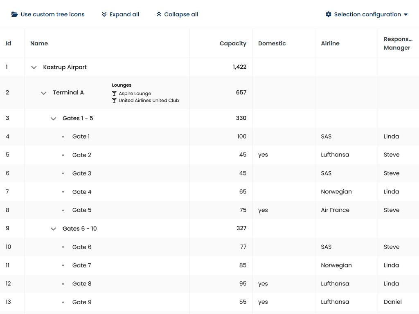This screenshot has width=419, height=314.
Task: Select the Gate 5 tree item
Action: coord(82,210)
